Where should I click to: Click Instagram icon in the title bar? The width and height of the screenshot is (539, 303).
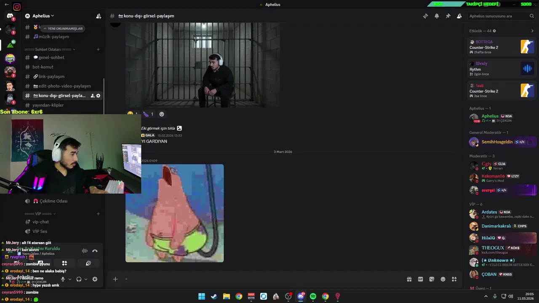(x=17, y=7)
